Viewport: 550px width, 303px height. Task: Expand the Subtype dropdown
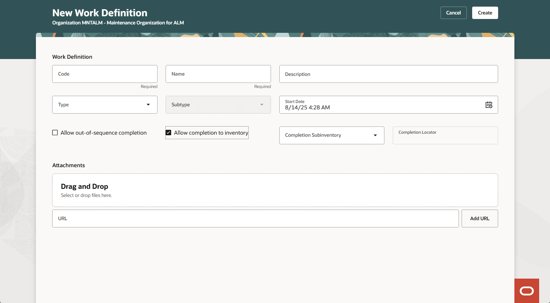click(218, 105)
